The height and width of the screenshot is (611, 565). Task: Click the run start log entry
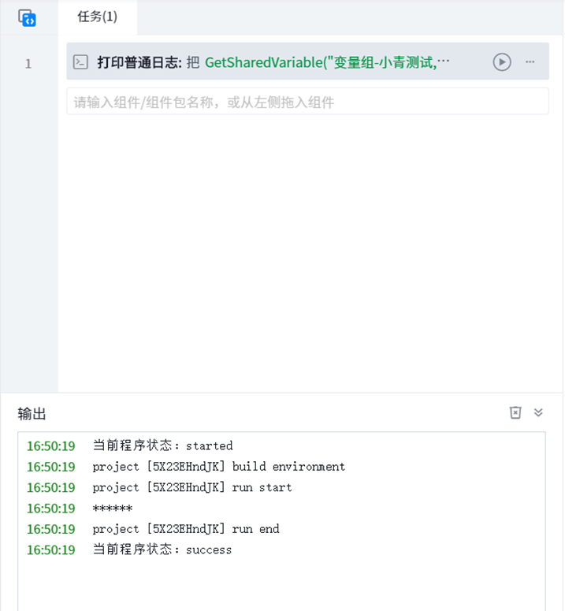191,487
